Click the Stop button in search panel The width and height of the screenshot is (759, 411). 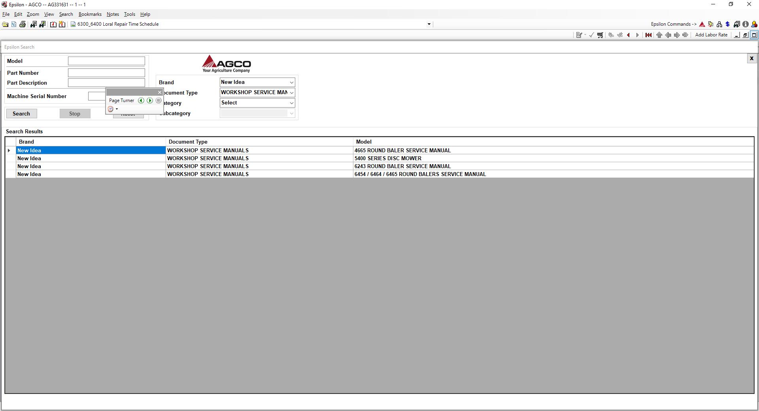(75, 114)
